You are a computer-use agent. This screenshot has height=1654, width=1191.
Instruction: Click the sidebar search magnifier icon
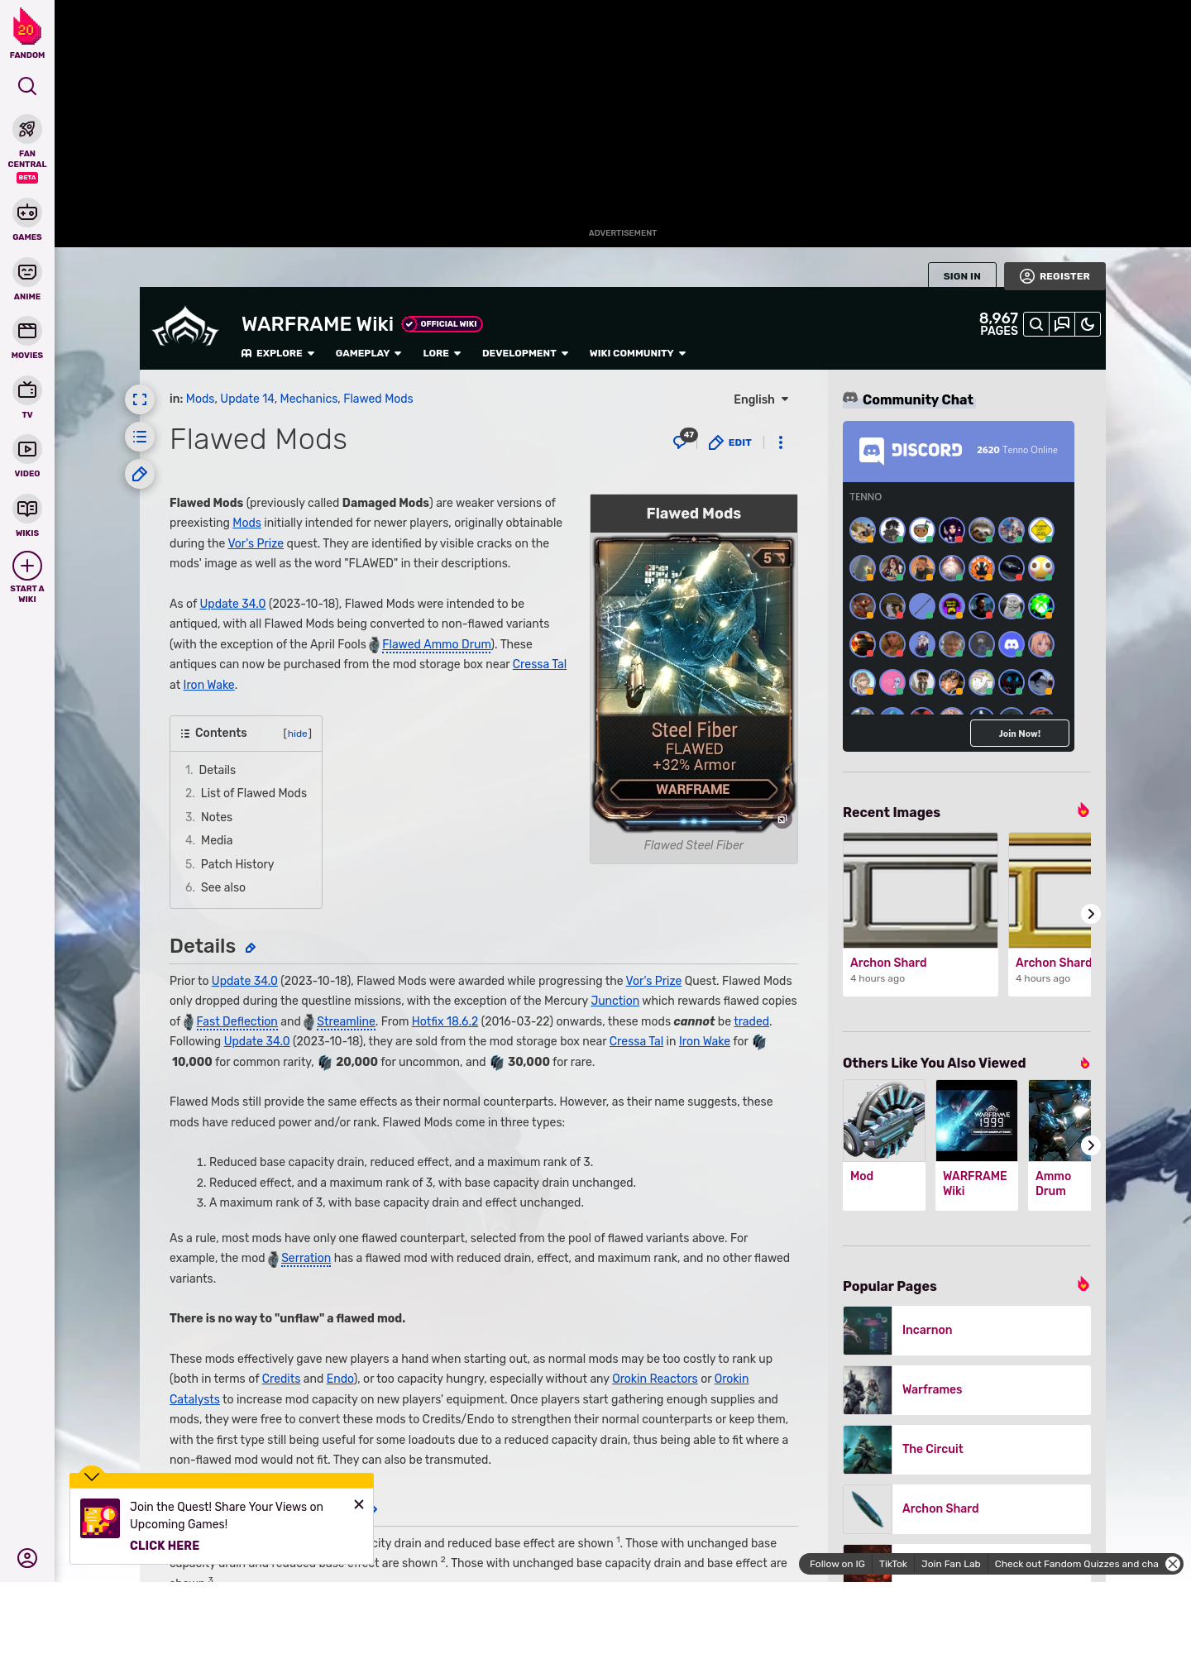pyautogui.click(x=27, y=86)
